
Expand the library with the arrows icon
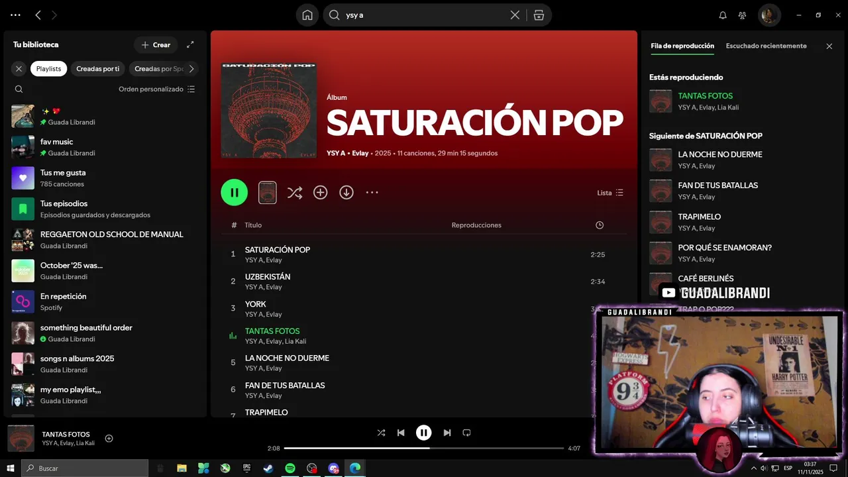190,44
